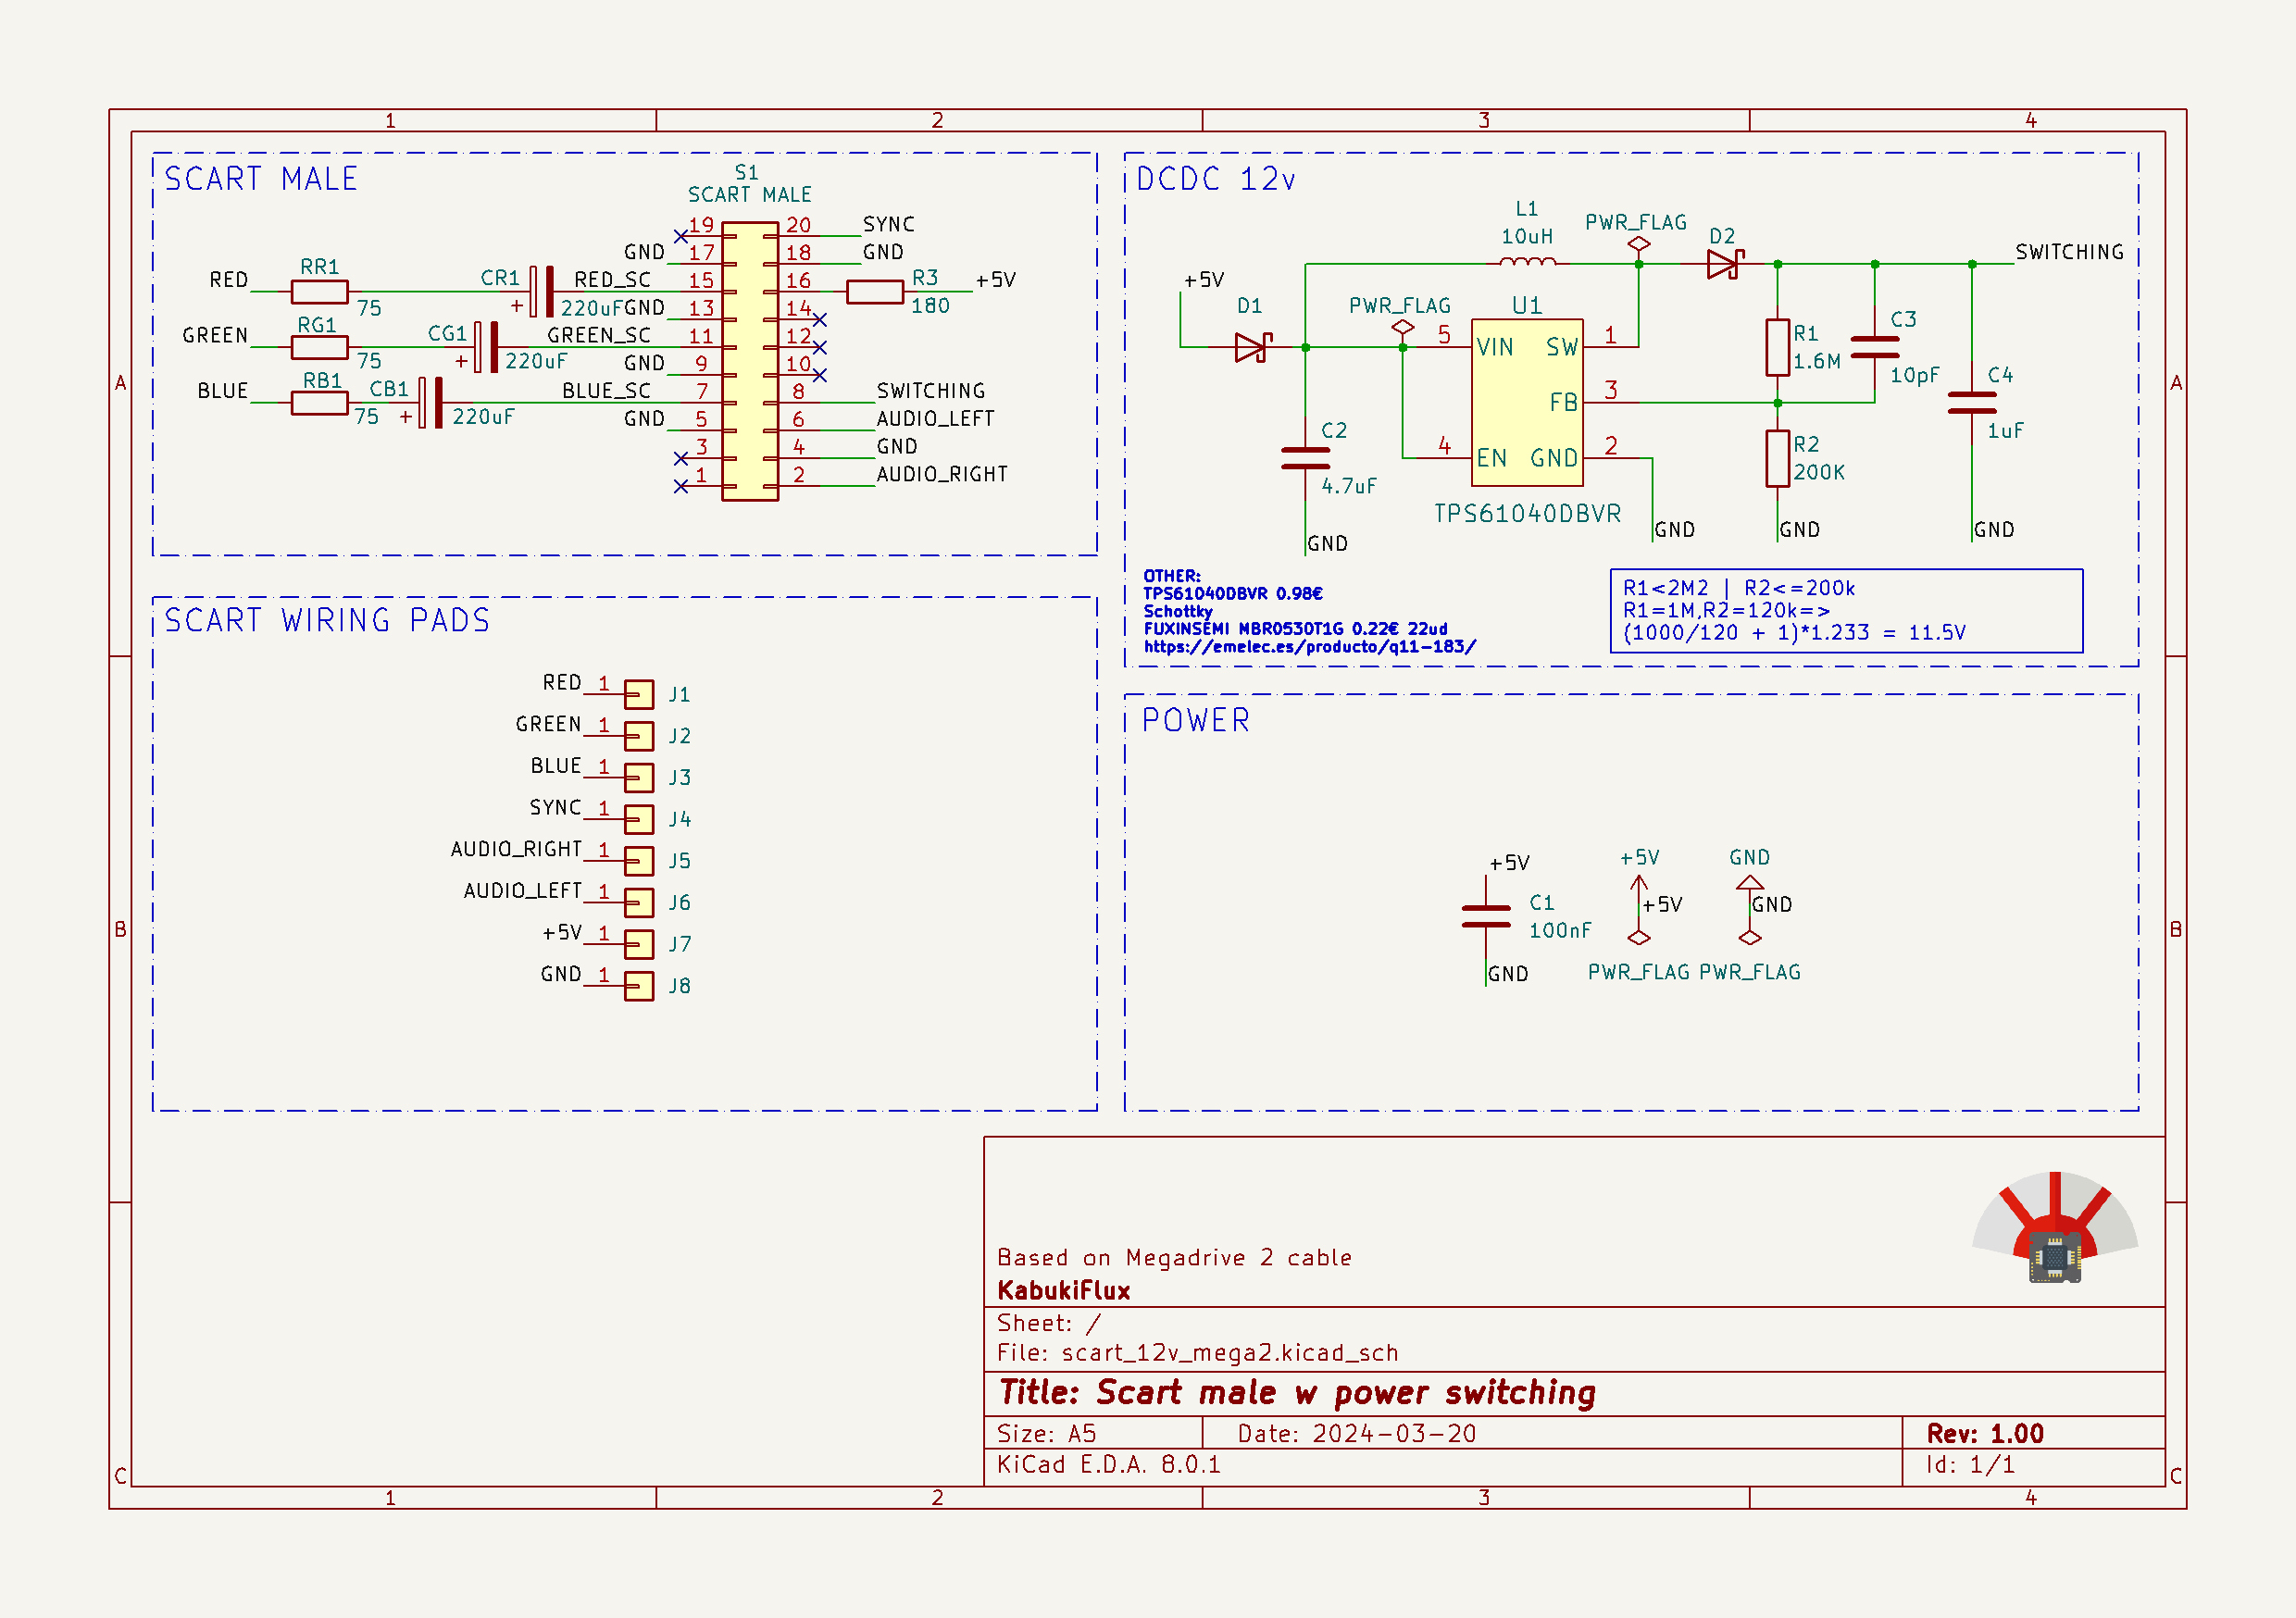Image resolution: width=2296 pixels, height=1618 pixels.
Task: Click the J1 RED wiring pad
Action: point(639,694)
